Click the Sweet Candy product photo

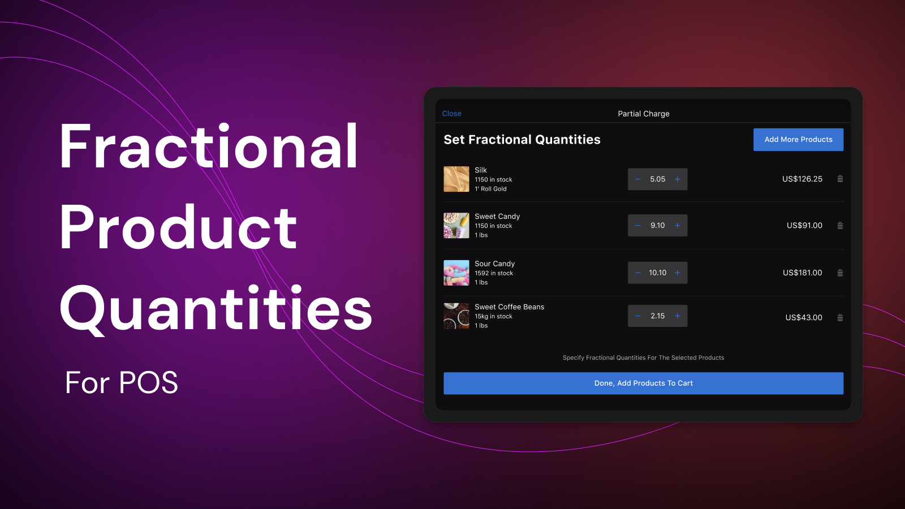(x=456, y=225)
